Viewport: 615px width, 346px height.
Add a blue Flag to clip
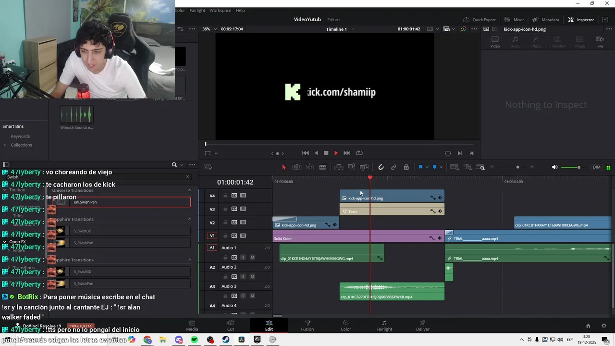coord(420,167)
